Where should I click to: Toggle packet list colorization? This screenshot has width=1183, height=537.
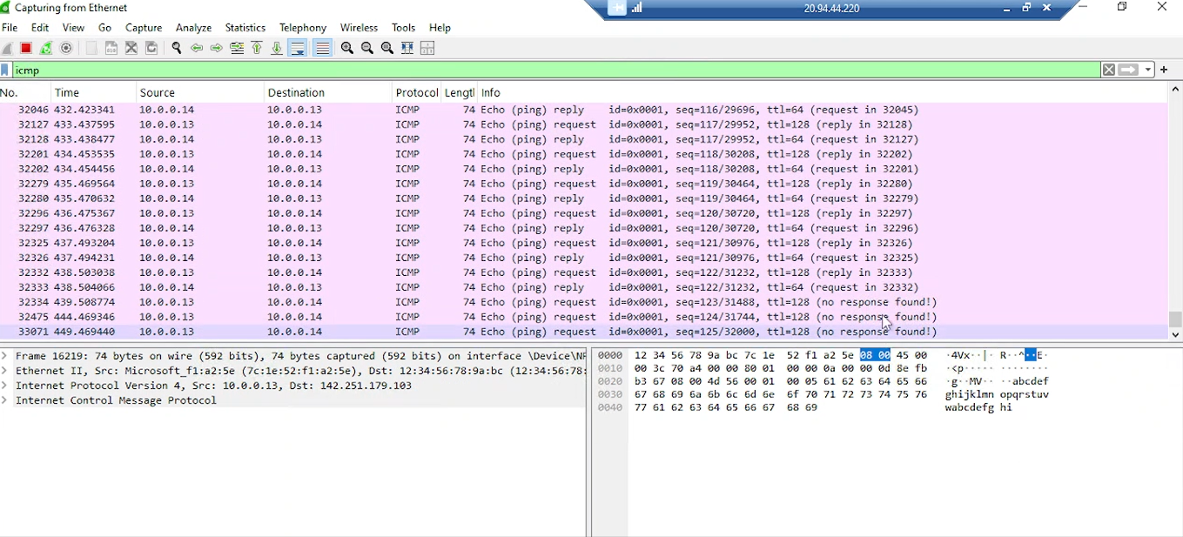(x=322, y=49)
